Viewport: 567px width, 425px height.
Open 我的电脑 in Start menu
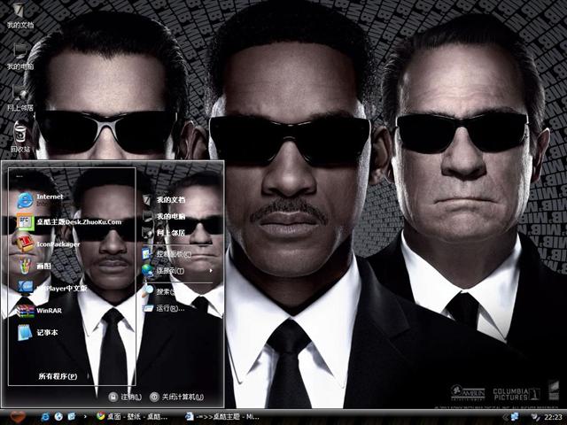coord(164,217)
